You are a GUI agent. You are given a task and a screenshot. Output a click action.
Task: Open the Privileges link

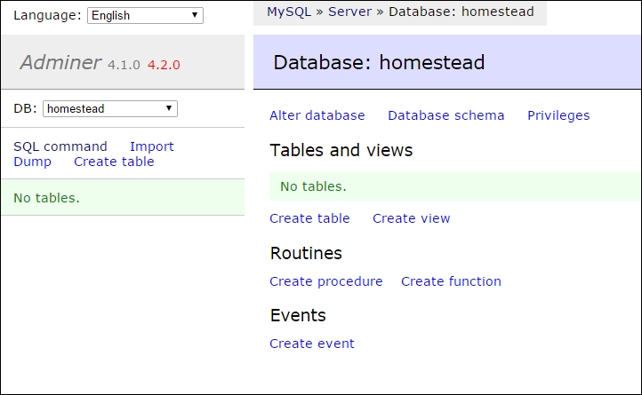click(x=558, y=115)
